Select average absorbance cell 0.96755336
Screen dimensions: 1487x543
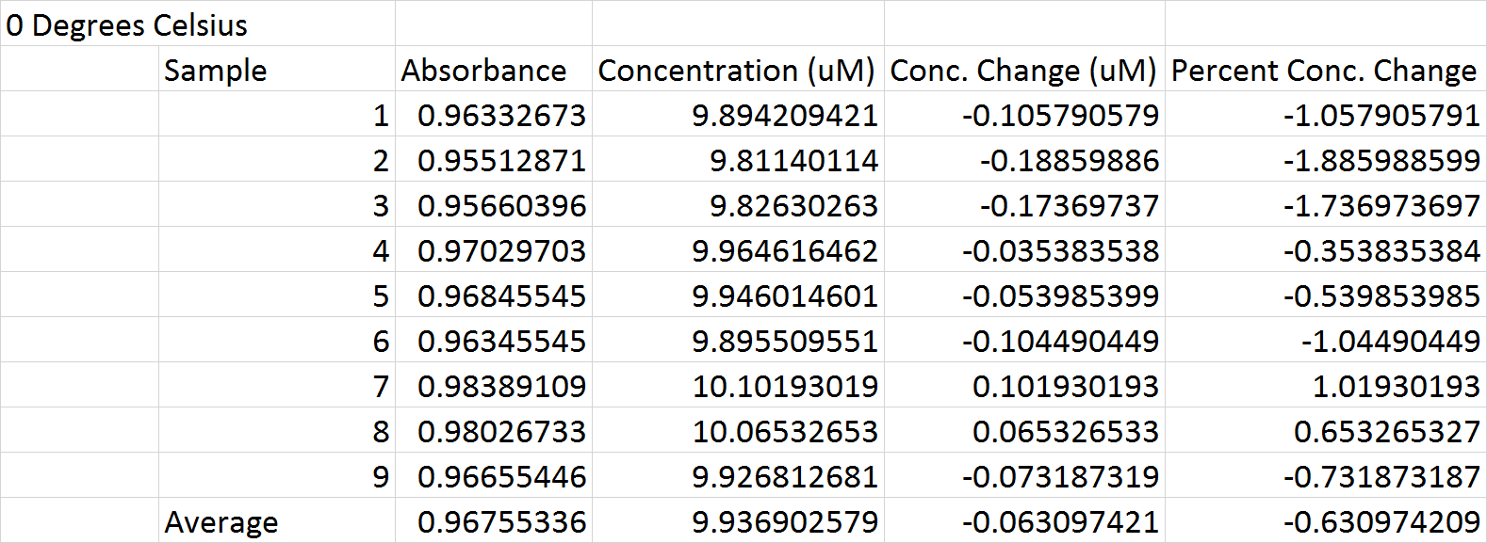point(501,521)
